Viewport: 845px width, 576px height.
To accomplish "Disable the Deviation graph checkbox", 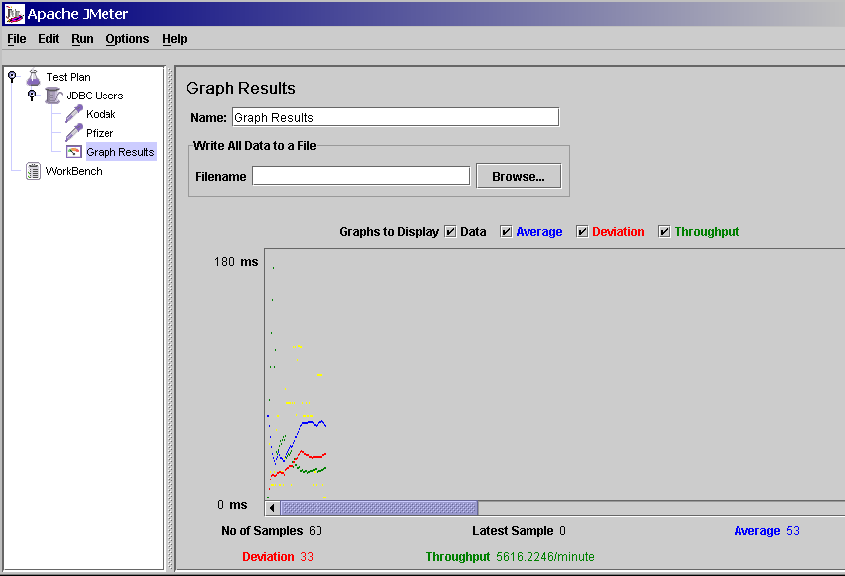I will 582,232.
